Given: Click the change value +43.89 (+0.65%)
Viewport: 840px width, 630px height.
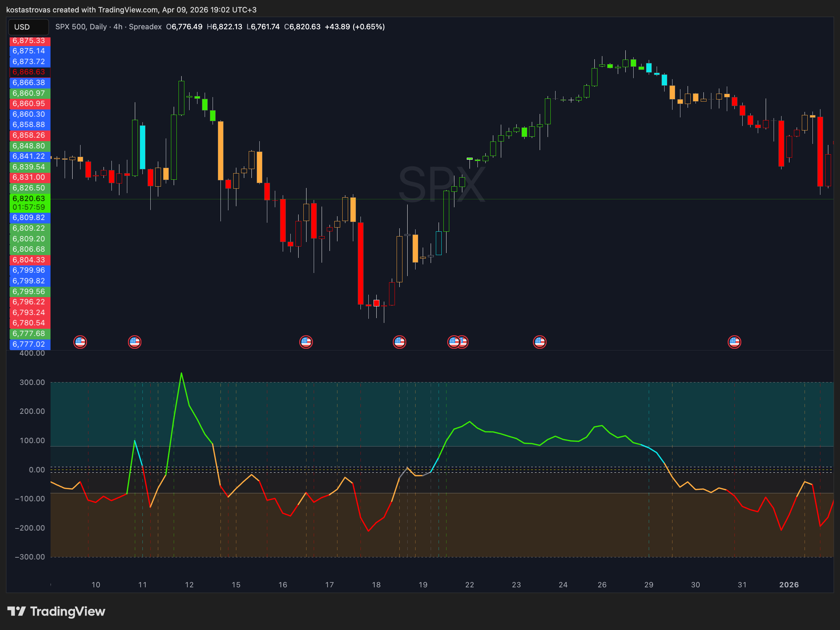Looking at the screenshot, I should click(x=355, y=27).
